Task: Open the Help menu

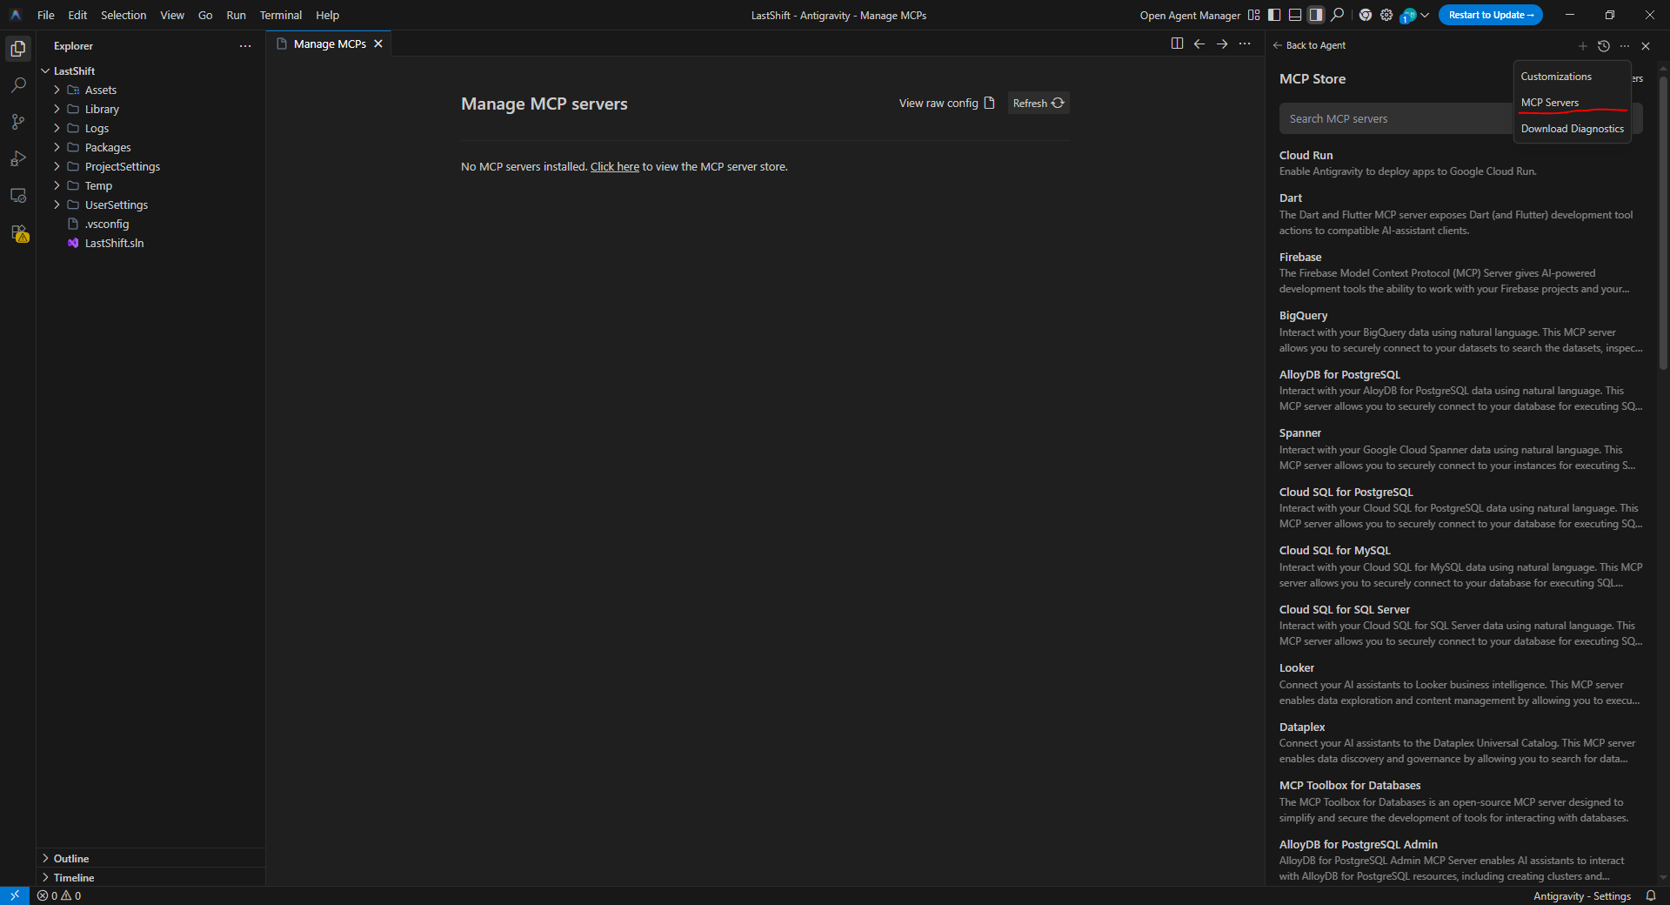Action: (x=327, y=15)
